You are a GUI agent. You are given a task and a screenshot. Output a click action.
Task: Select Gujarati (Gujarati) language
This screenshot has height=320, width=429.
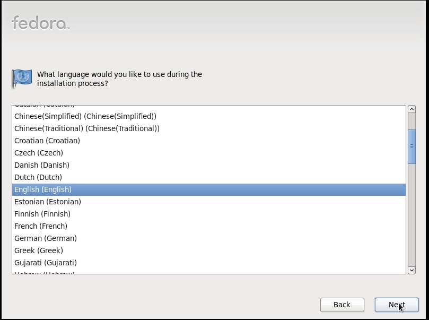tap(209, 263)
